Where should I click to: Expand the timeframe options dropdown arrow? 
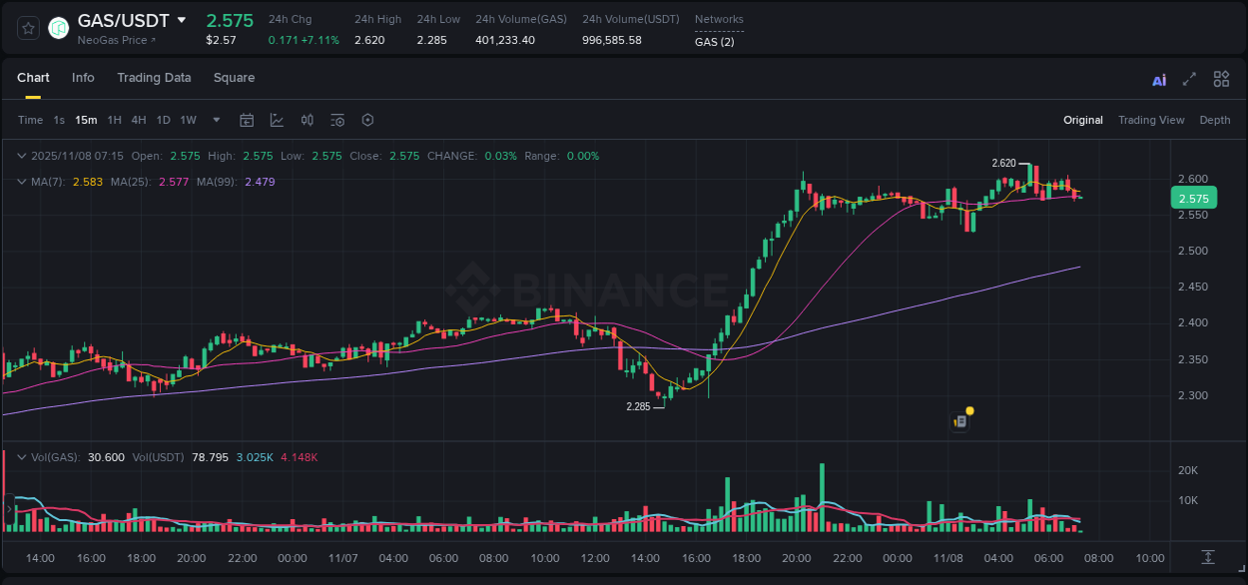point(215,120)
